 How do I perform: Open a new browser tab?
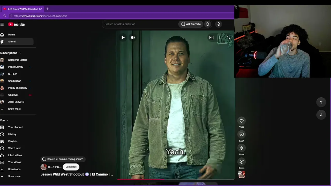pyautogui.click(x=47, y=9)
